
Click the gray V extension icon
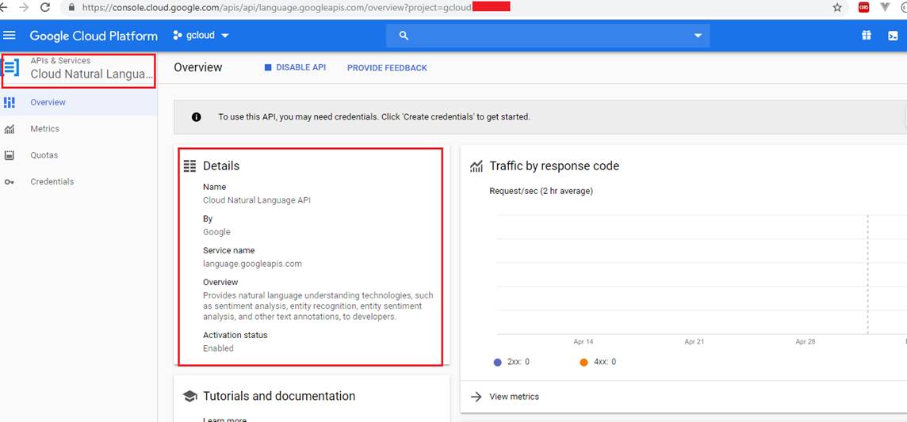885,7
